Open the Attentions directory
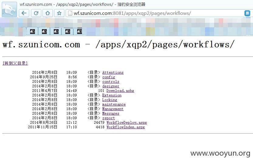Screen dimensions: 253x162 point(113,73)
